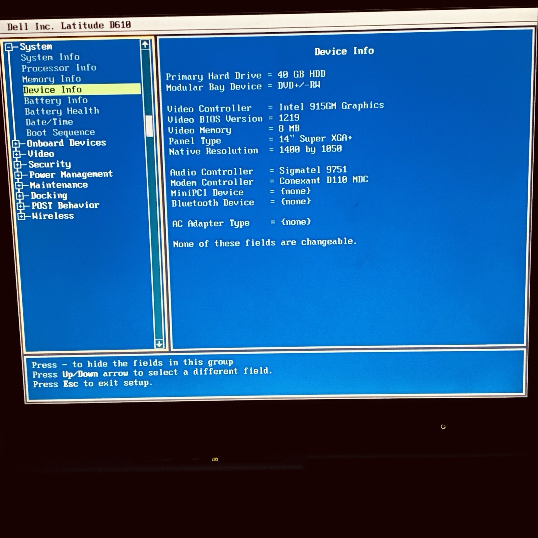Image resolution: width=538 pixels, height=538 pixels.
Task: Click Bluetooth Device '{none}' value
Action: click(296, 202)
